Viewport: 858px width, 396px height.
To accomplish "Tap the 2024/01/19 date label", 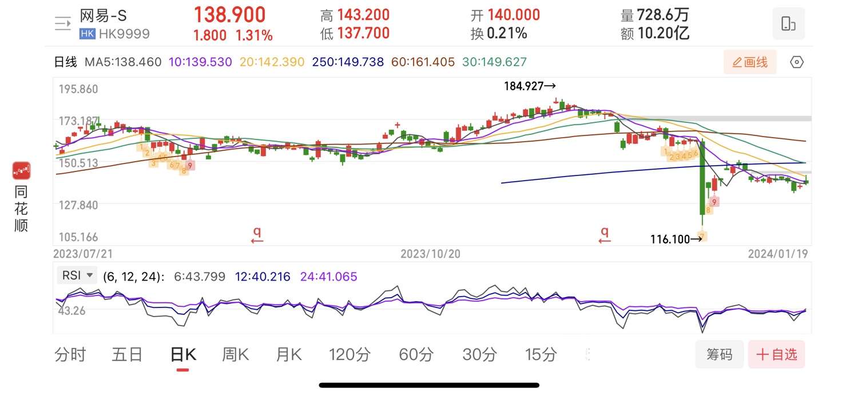I will click(778, 254).
